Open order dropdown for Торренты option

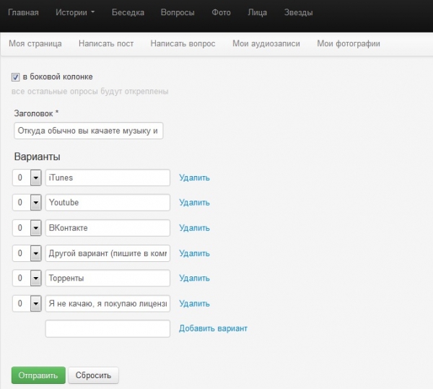27,278
